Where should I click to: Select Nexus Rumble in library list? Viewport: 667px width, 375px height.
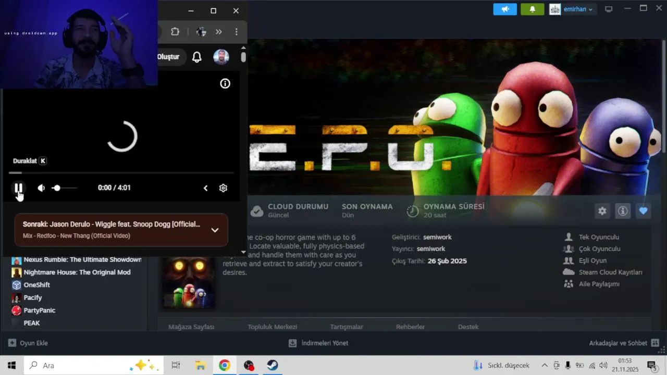(77, 259)
